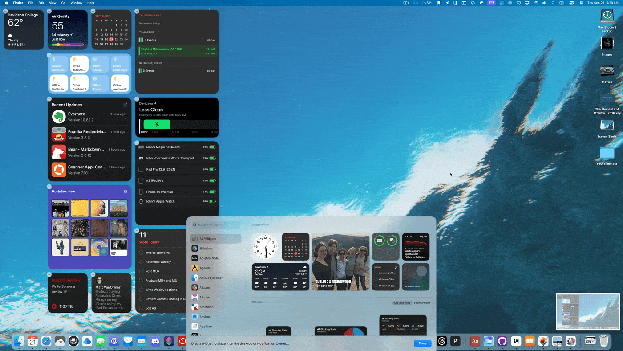The height and width of the screenshot is (351, 623).
Task: Open Threads app from the Dock
Action: pyautogui.click(x=441, y=341)
